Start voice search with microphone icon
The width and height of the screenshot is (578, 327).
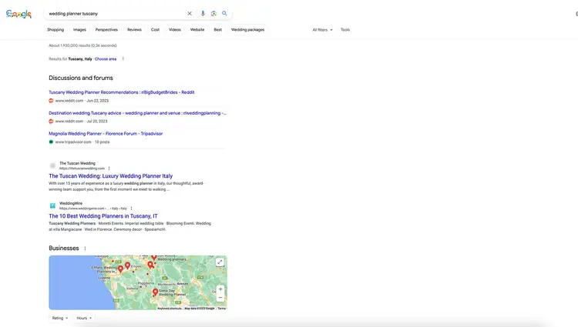tap(203, 13)
